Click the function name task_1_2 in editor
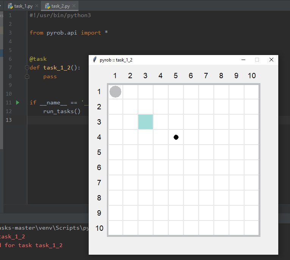Image resolution: width=290 pixels, height=260 pixels. 57,68
